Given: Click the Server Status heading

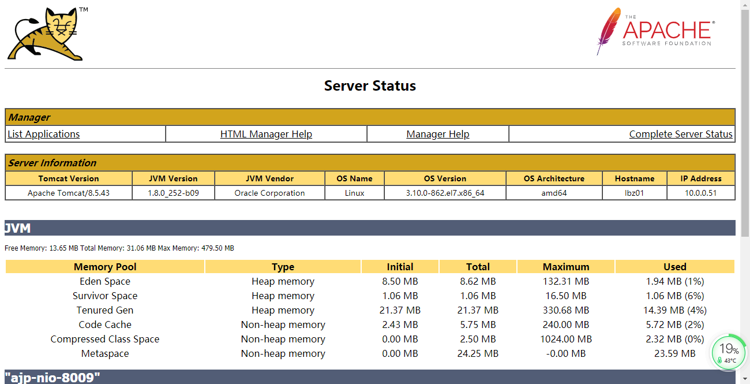Looking at the screenshot, I should 370,86.
